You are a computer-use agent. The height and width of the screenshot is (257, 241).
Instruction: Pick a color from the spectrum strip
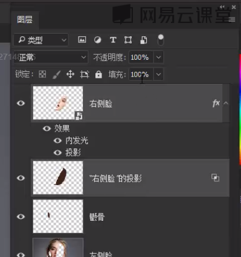(x=240, y=110)
